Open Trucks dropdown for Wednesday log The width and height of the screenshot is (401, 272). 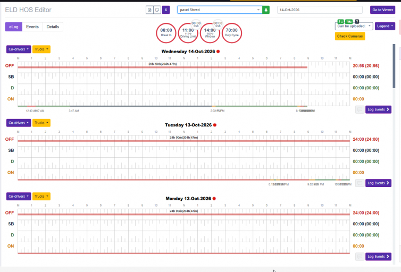point(41,49)
